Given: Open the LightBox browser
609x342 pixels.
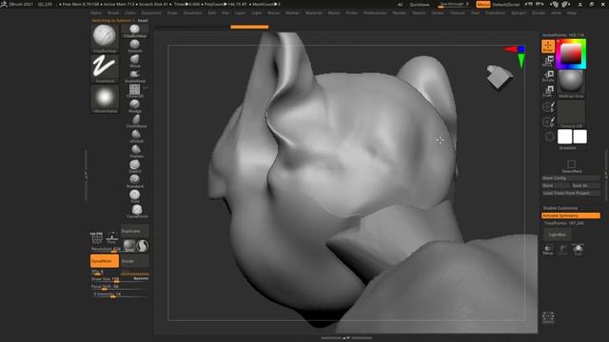Looking at the screenshot, I should (557, 235).
